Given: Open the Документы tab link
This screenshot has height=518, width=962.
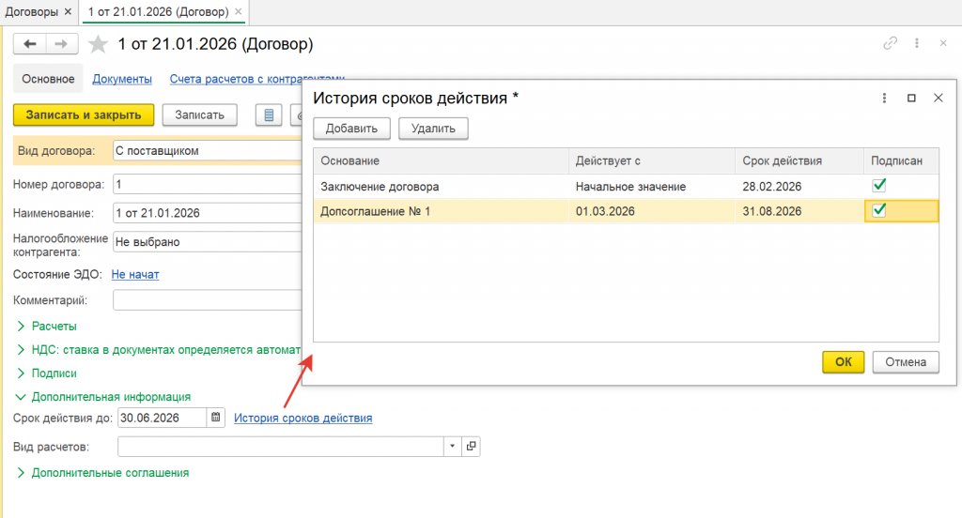Looking at the screenshot, I should [122, 80].
